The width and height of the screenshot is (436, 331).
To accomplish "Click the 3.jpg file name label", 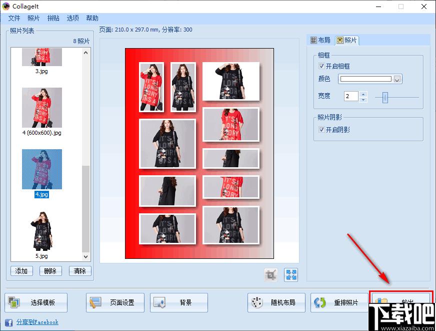I will tap(41, 71).
